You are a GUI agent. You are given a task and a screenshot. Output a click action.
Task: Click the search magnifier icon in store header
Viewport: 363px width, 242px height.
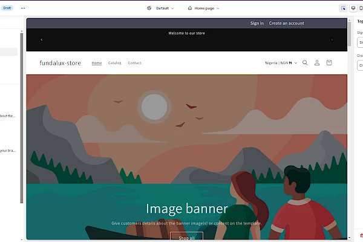click(305, 63)
